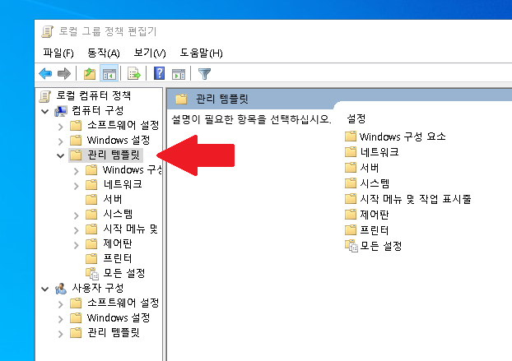Click the 서버 folder icon in the tree

[91, 199]
